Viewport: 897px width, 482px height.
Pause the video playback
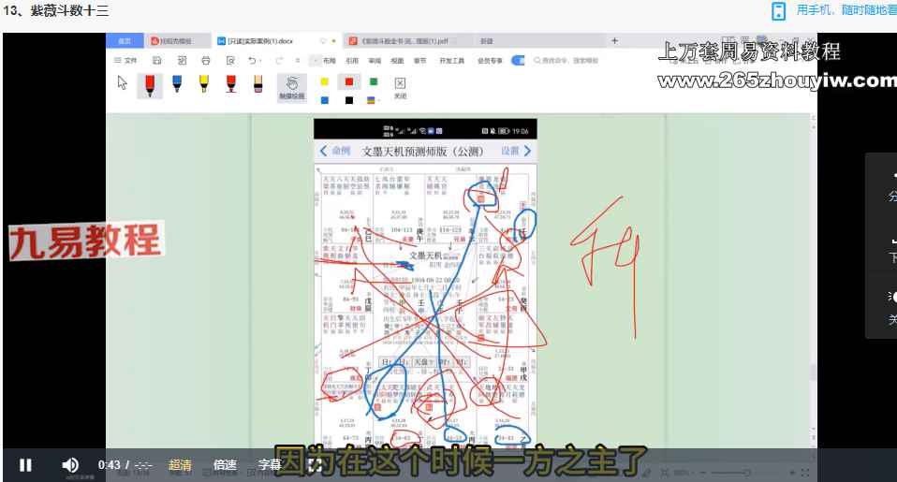point(25,464)
